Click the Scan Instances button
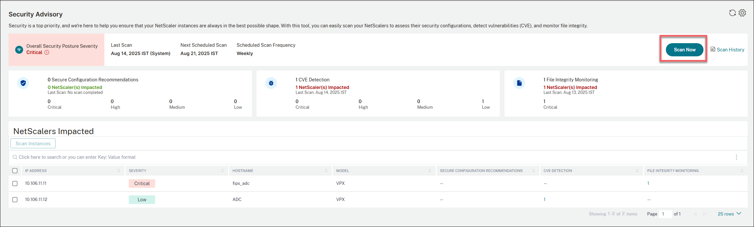This screenshot has height=227, width=754. 33,143
